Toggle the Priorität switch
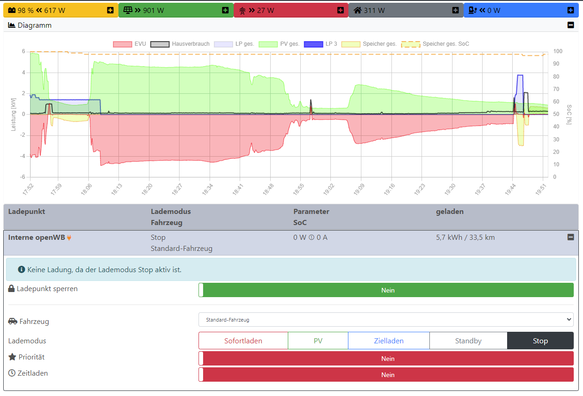Screen dimensions: 583x396 (386, 359)
